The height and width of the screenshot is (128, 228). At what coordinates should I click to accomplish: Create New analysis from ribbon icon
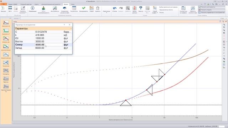(x=92, y=9)
